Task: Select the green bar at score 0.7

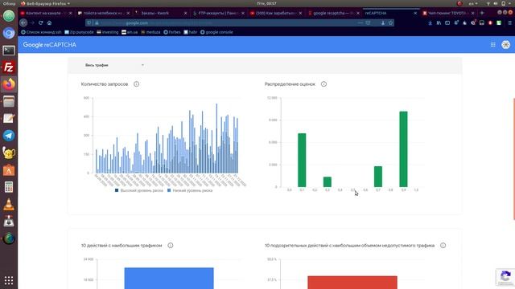Action: (378, 177)
